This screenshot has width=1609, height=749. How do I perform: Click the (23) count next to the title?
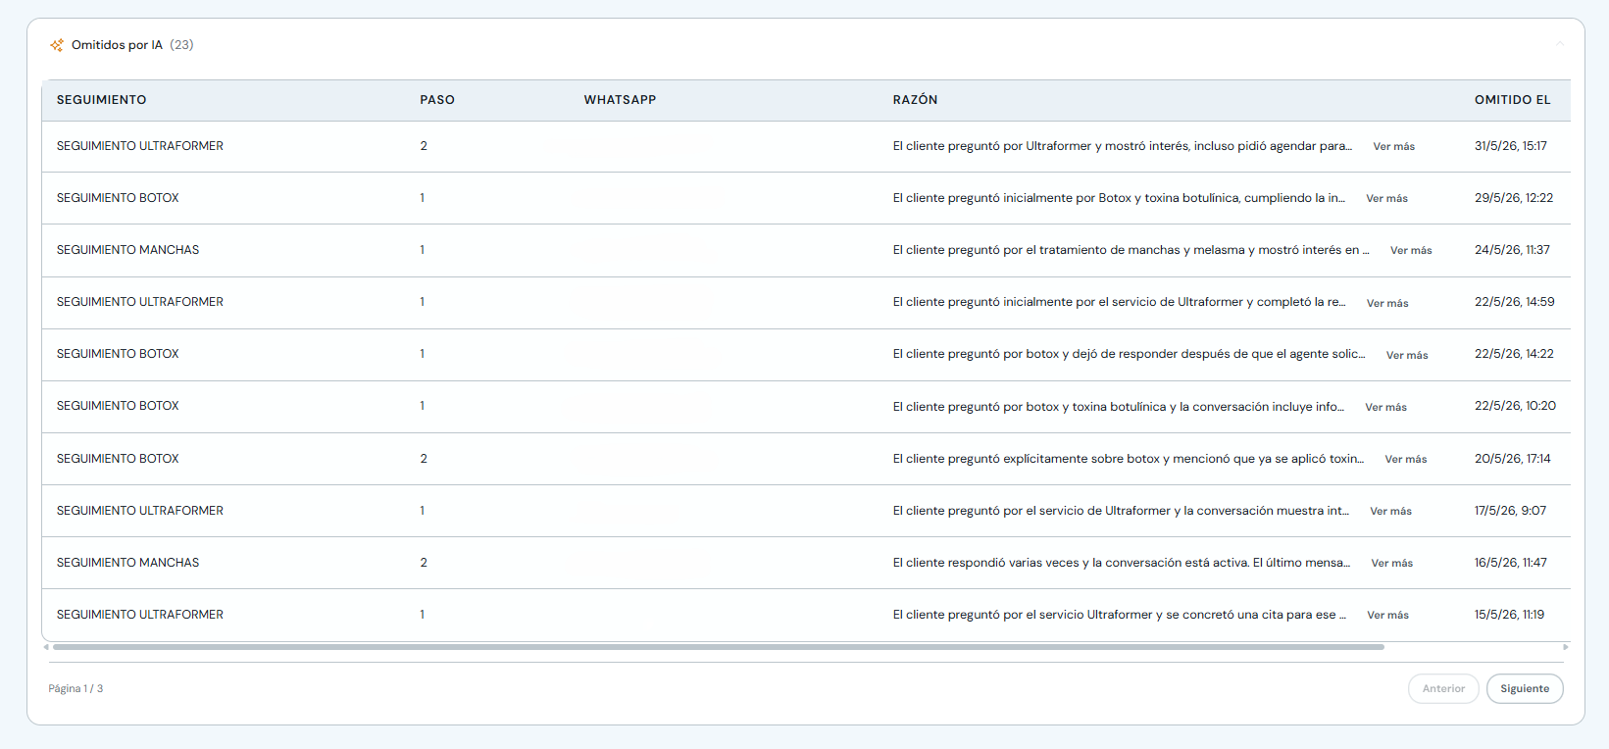click(181, 45)
